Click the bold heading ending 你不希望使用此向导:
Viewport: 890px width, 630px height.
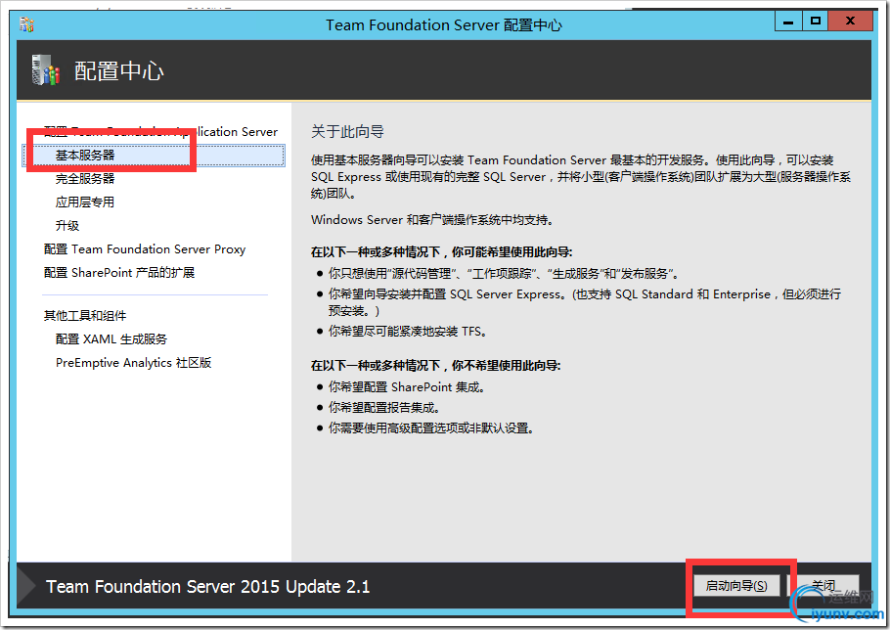(436, 366)
